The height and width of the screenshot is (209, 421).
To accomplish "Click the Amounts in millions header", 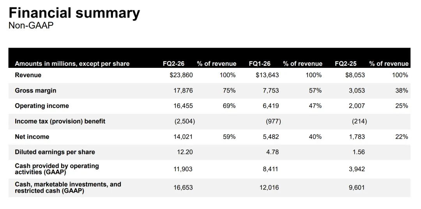I will point(72,64).
